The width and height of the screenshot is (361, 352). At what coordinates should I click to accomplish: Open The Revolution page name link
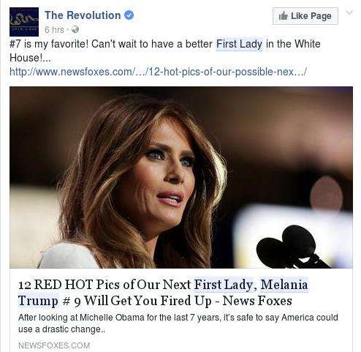click(83, 15)
